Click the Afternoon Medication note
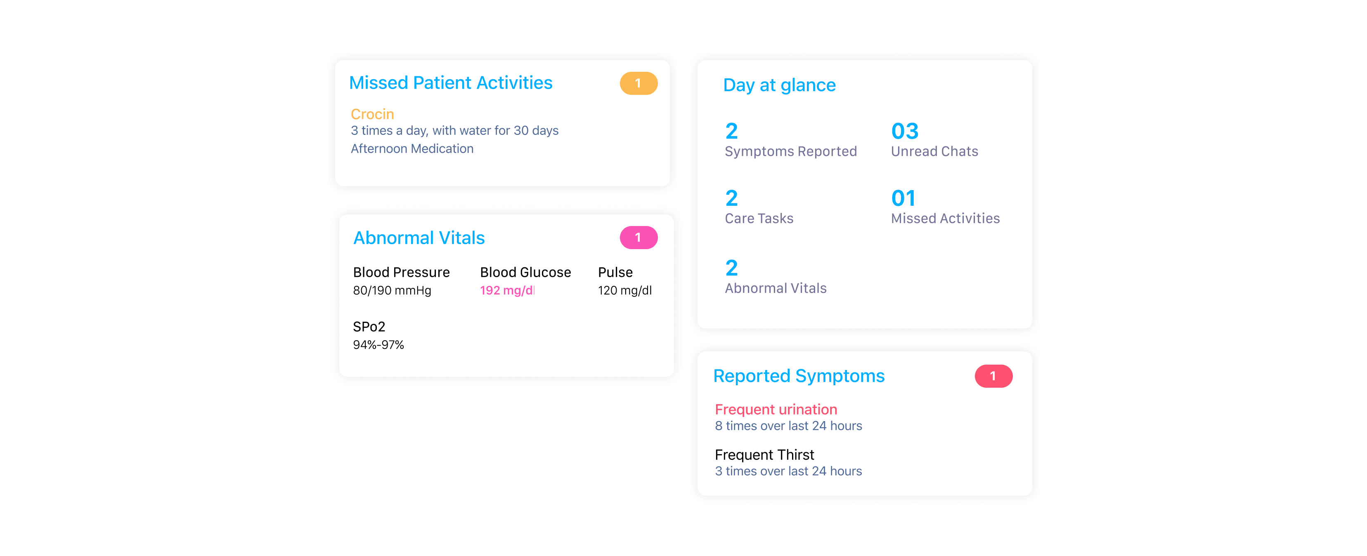1367x556 pixels. [412, 148]
